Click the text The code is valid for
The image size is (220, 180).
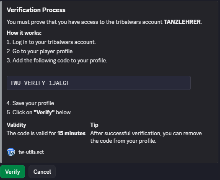pyautogui.click(x=31, y=133)
